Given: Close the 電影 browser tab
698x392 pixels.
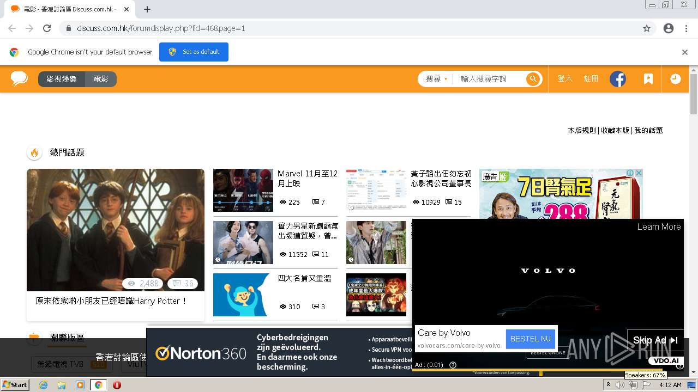Looking at the screenshot, I should pyautogui.click(x=127, y=9).
